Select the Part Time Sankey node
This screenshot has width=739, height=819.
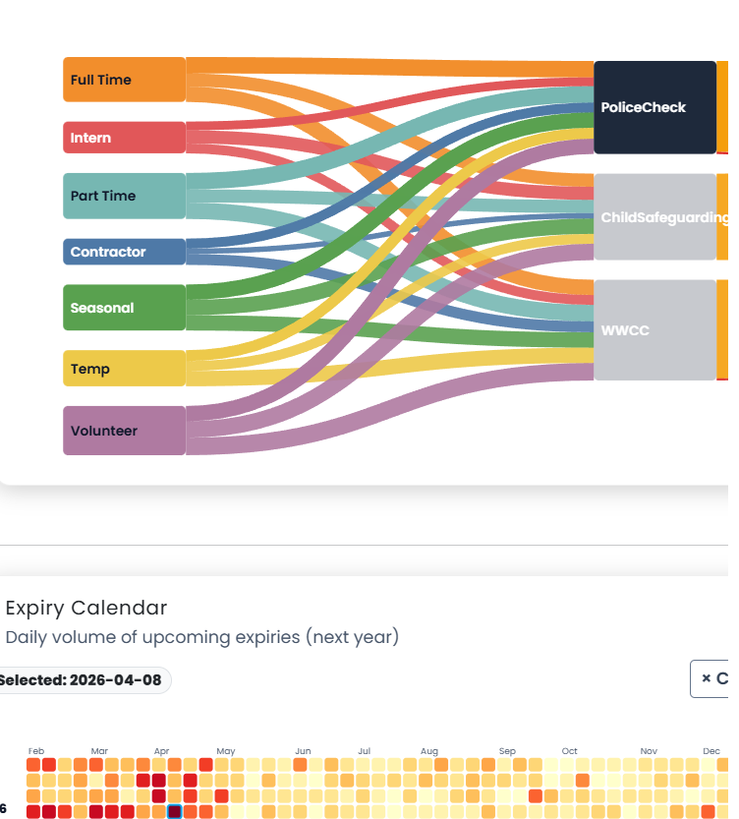pos(124,196)
